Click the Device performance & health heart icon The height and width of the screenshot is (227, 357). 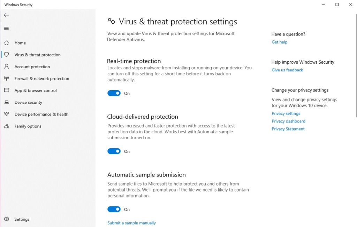point(6,114)
